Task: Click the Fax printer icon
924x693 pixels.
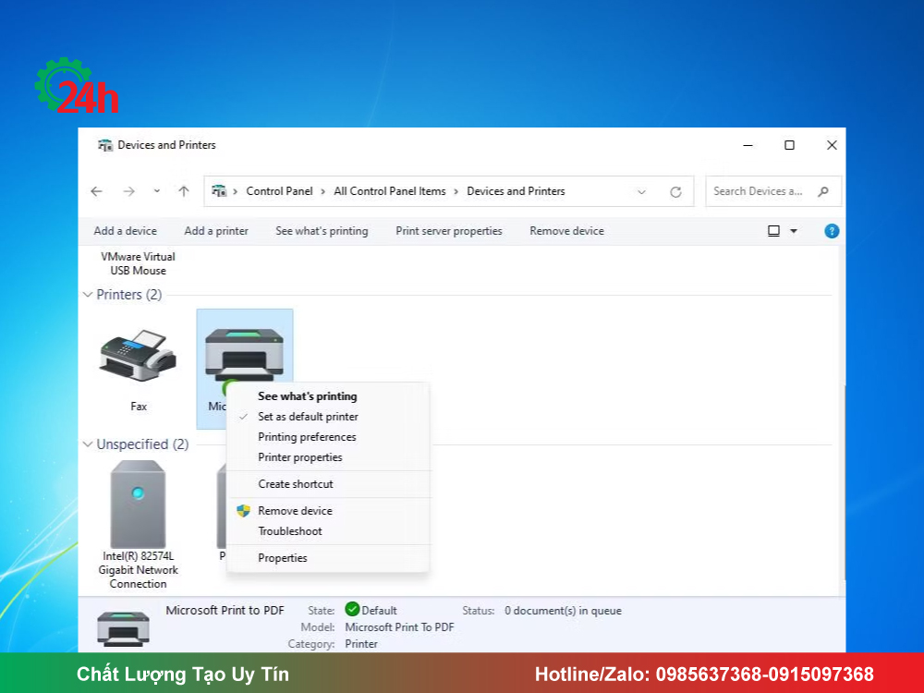Action: click(139, 356)
